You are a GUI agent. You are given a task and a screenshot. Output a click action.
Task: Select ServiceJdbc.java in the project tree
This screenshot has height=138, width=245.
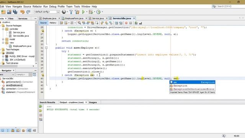point(21,36)
